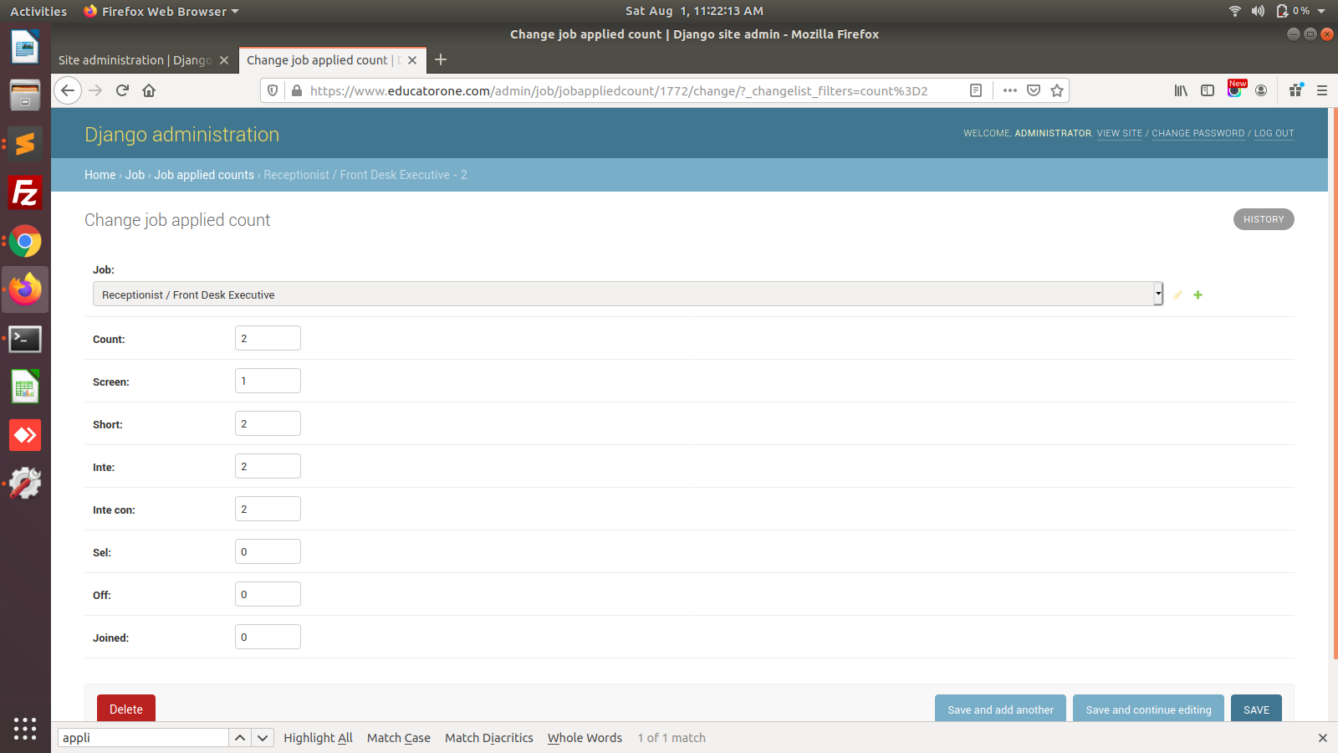Viewport: 1338px width, 753px height.
Task: Enable Match Case in the find bar
Action: coord(398,738)
